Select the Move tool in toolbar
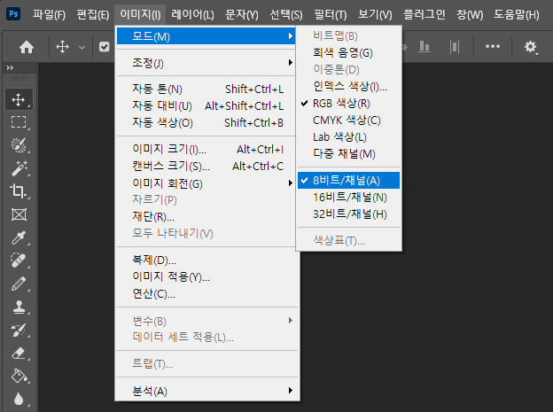553x412 pixels. pyautogui.click(x=19, y=100)
